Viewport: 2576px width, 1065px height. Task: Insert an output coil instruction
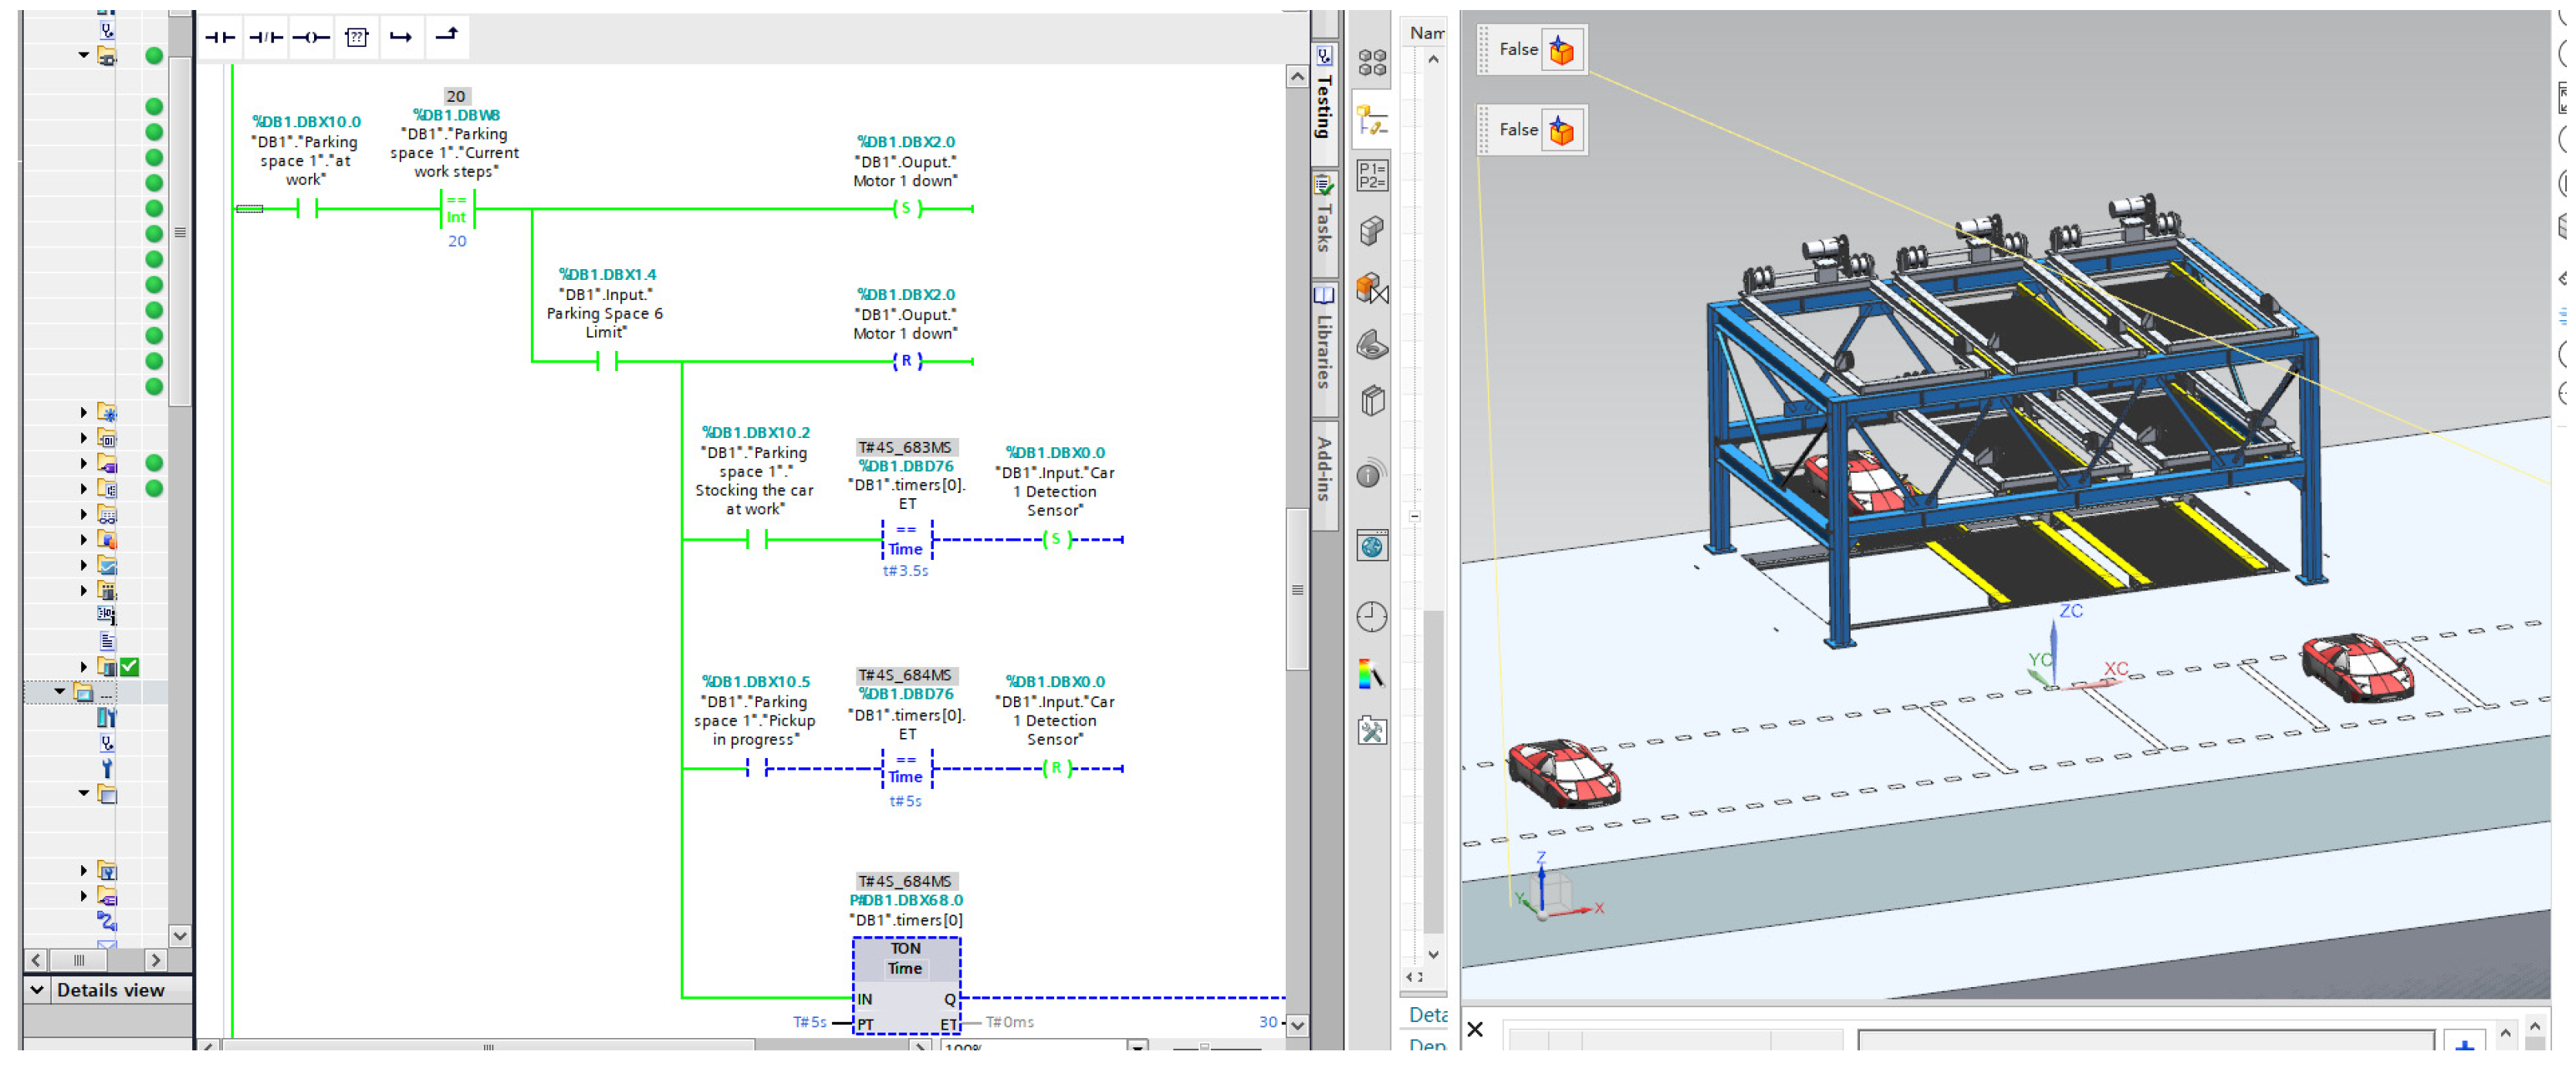(x=311, y=38)
